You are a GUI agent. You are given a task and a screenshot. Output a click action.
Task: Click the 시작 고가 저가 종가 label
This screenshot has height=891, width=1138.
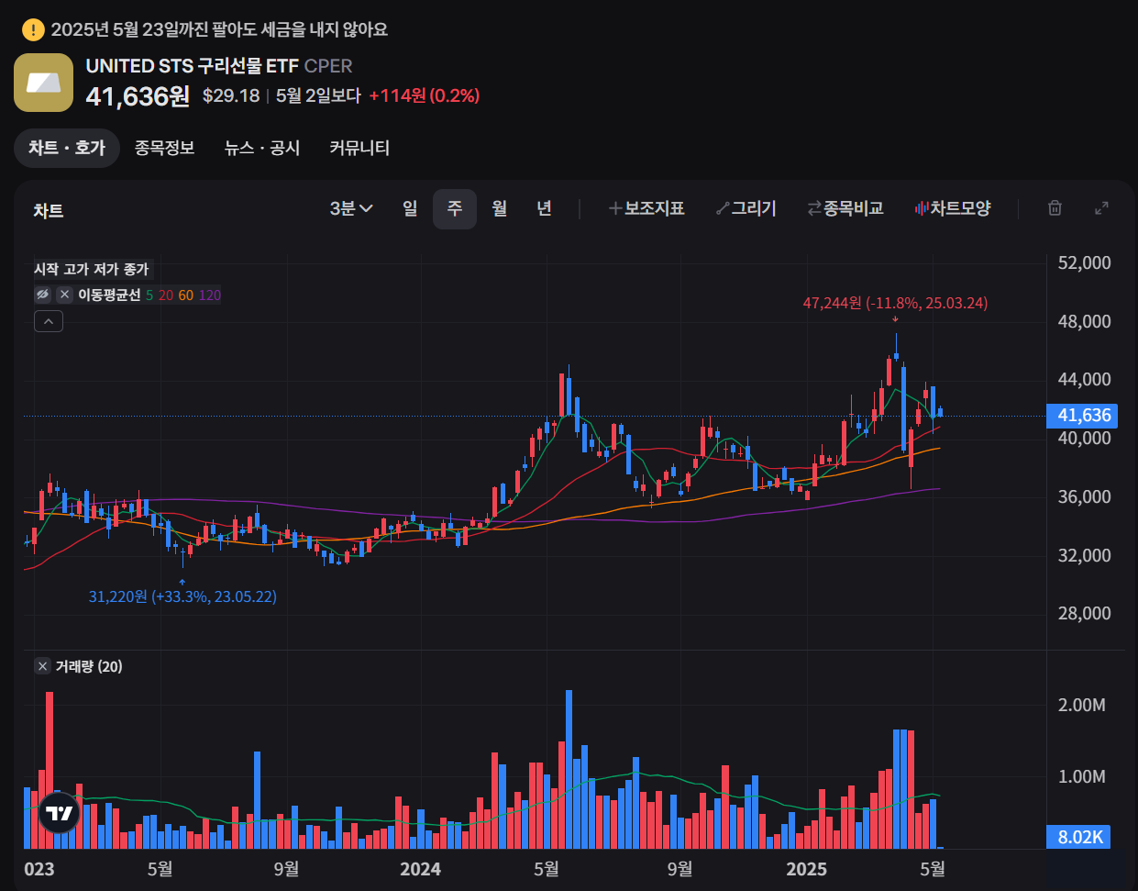click(92, 269)
